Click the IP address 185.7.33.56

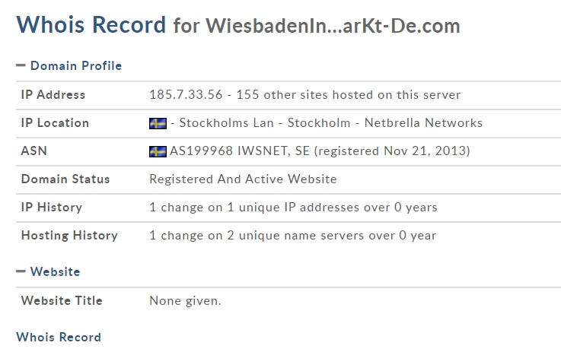(x=186, y=95)
